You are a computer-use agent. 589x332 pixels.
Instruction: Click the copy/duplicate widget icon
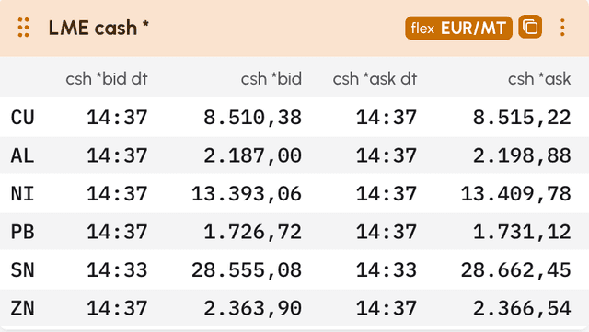click(x=530, y=27)
